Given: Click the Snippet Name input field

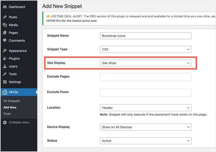Looking at the screenshot, I should pos(146,36).
